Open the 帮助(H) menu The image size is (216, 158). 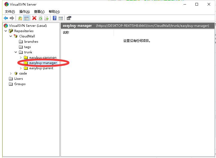coord(54,12)
